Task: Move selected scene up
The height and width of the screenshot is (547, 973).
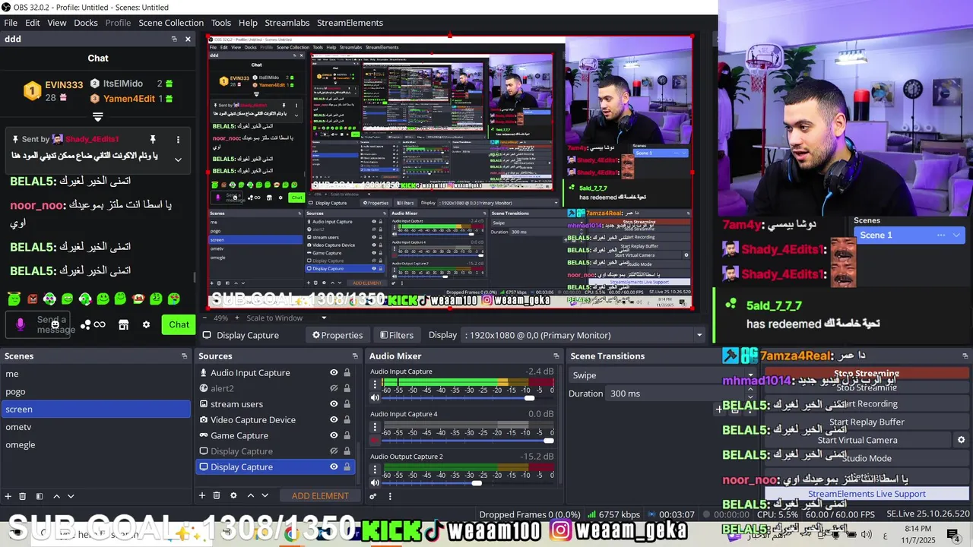Action: point(56,496)
